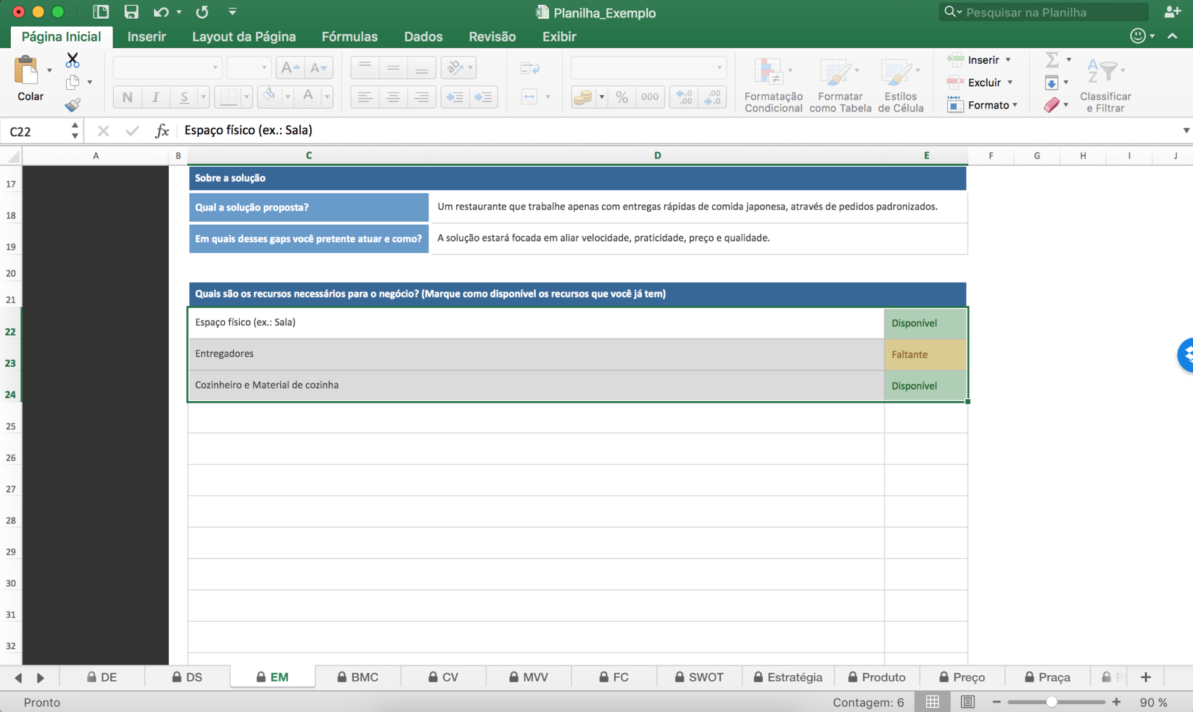Viewport: 1193px width, 712px height.
Task: Switch to Page Layout view in the status bar
Action: (x=968, y=702)
